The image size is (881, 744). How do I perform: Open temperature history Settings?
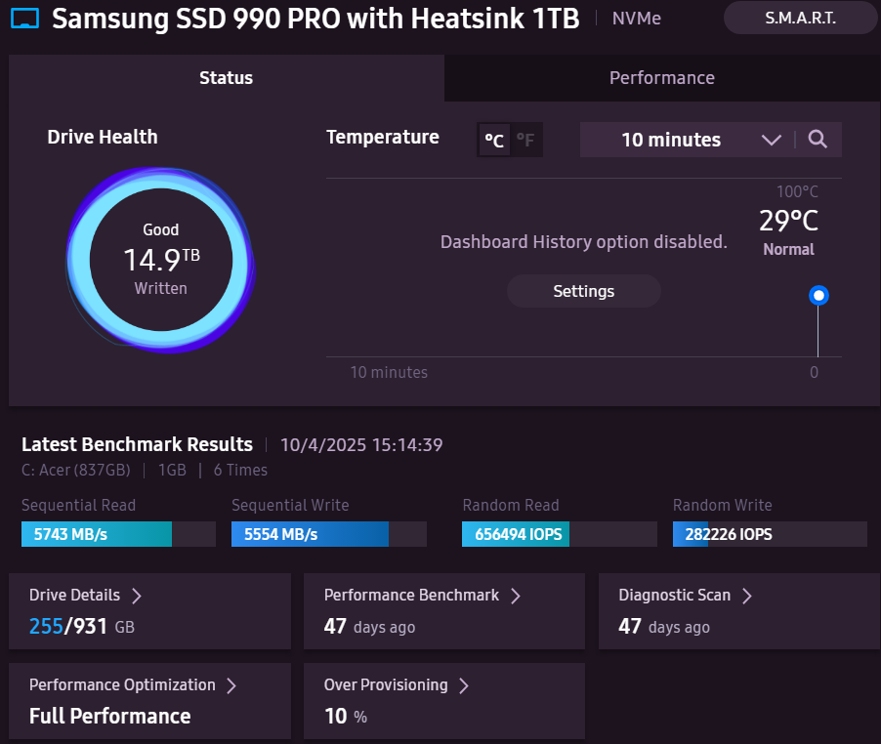click(584, 291)
